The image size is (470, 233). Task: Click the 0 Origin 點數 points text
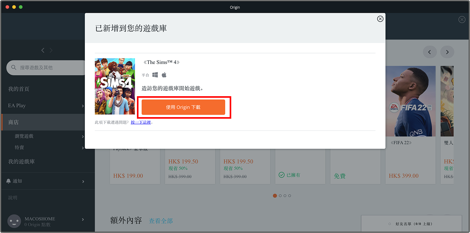[x=38, y=225]
